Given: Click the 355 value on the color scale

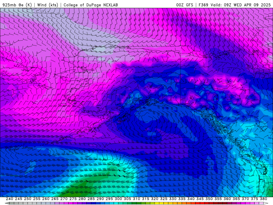Looking at the screenshot, I should tap(218, 199).
